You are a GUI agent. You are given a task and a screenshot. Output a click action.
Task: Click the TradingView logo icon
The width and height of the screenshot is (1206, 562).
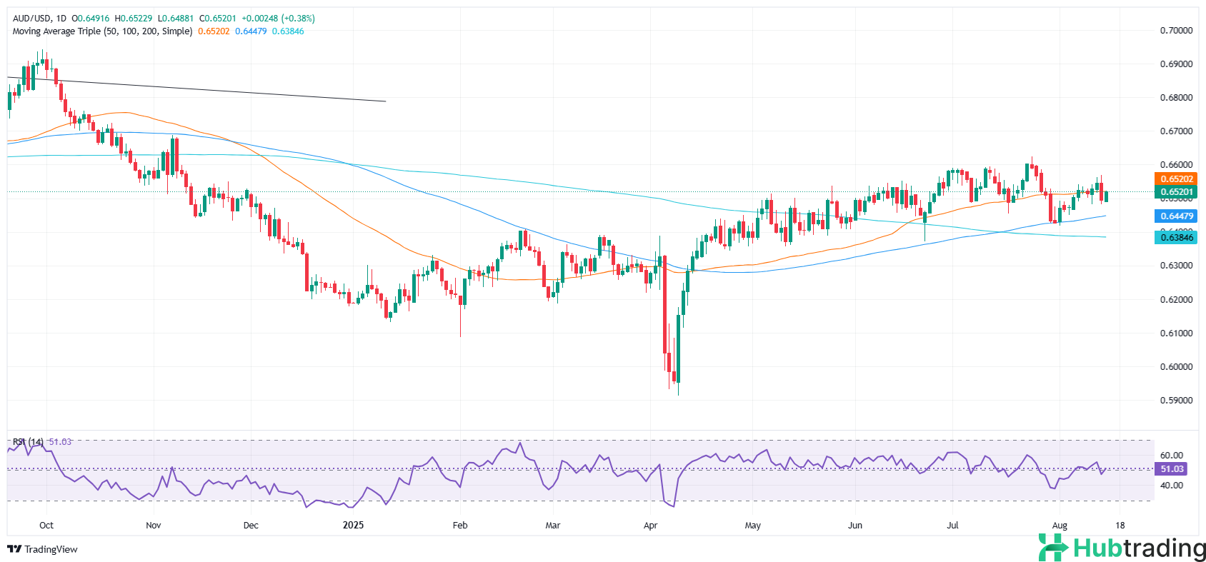[x=14, y=549]
